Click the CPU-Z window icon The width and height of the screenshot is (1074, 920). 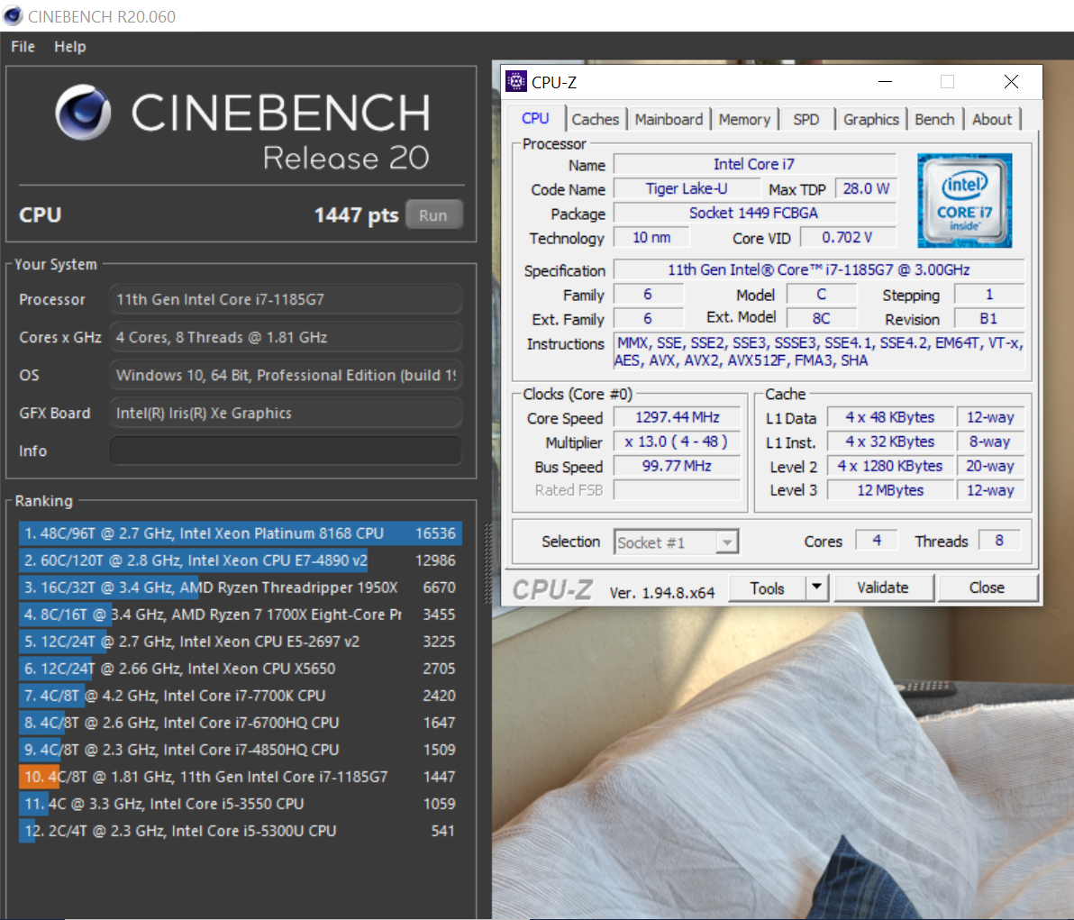pyautogui.click(x=515, y=81)
